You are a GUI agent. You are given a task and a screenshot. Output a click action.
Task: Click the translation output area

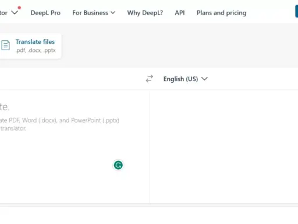point(224,147)
